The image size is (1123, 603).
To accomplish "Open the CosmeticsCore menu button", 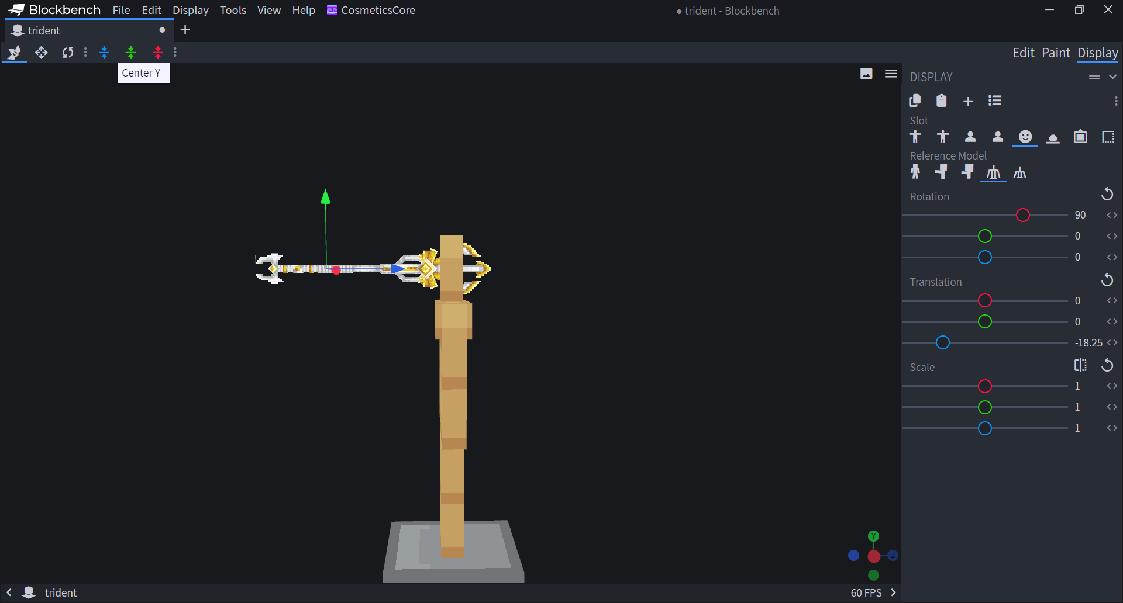I will click(371, 10).
